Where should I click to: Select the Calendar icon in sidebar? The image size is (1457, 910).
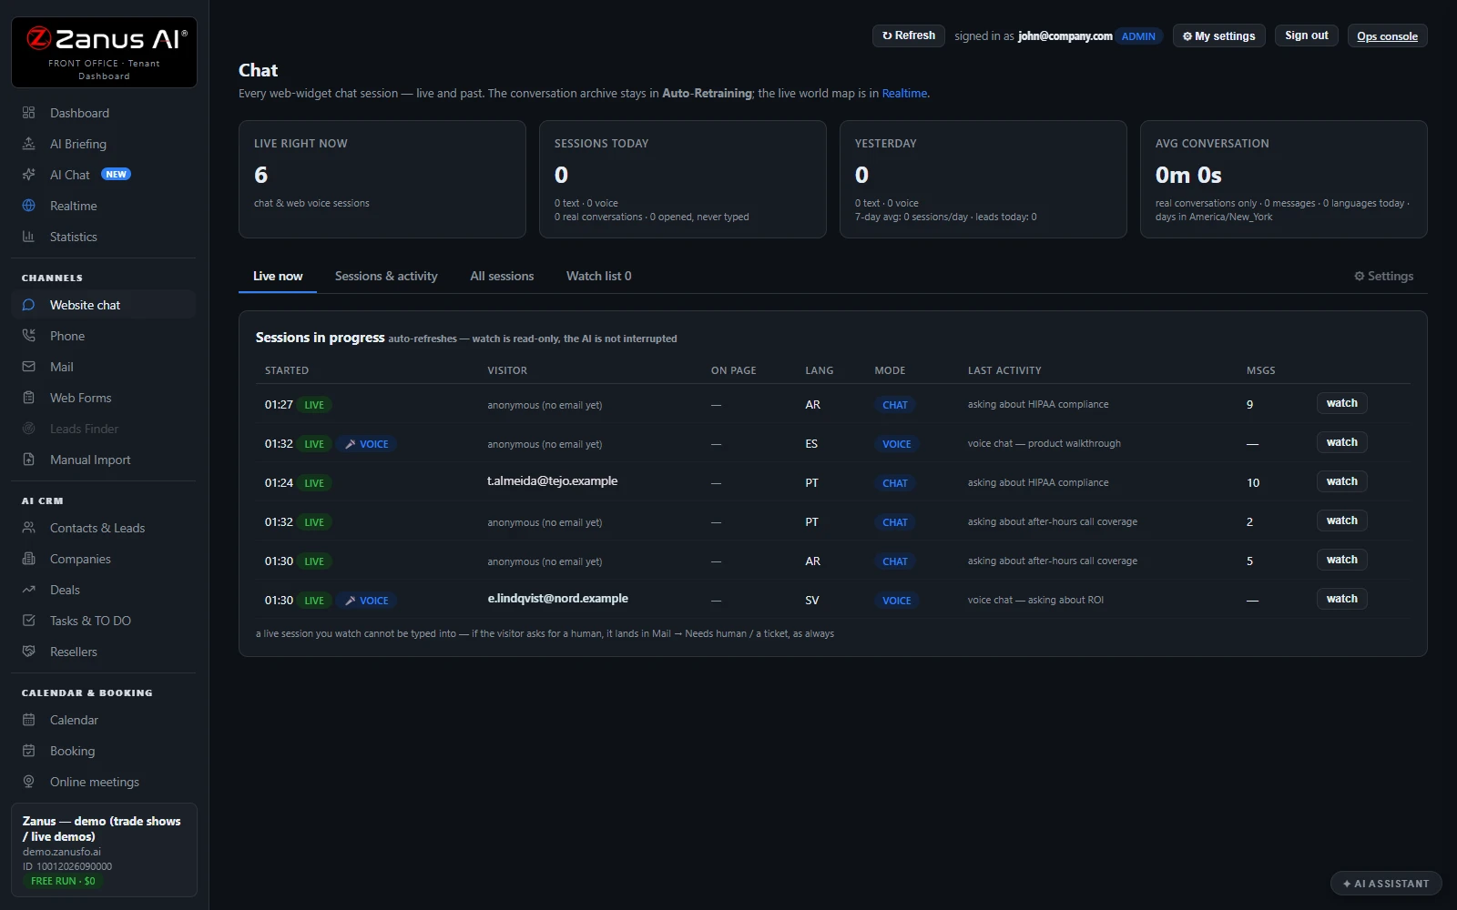[x=28, y=720]
